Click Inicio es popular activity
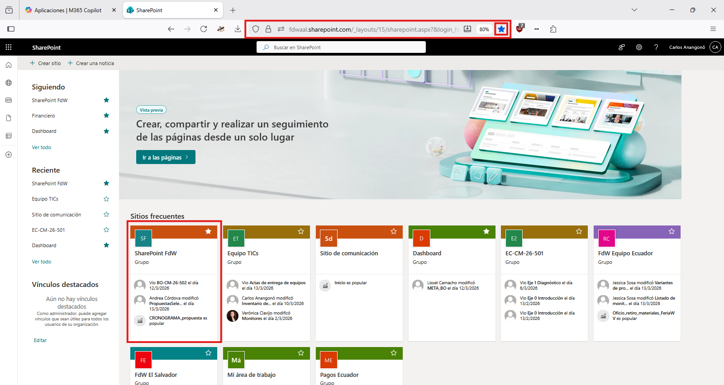 pyautogui.click(x=351, y=283)
